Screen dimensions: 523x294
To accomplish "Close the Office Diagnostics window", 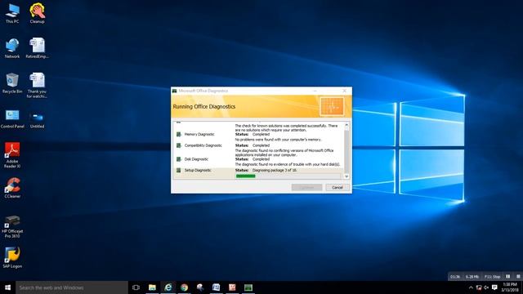I will tap(345, 91).
